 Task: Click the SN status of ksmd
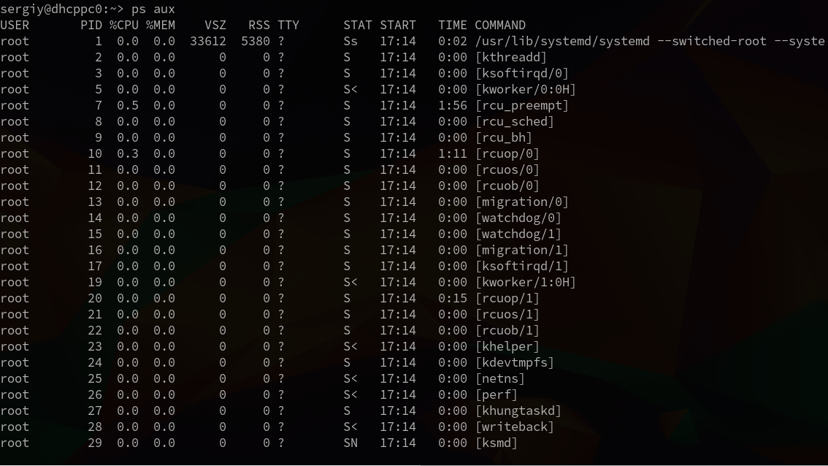click(x=350, y=443)
